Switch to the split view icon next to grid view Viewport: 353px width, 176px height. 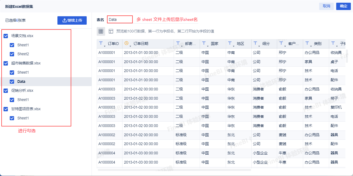click(x=111, y=31)
